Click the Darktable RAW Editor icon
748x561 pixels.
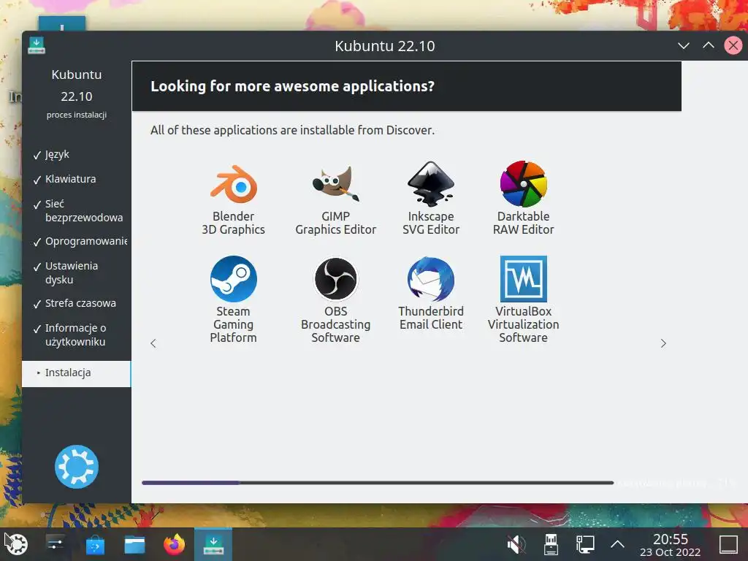(523, 184)
